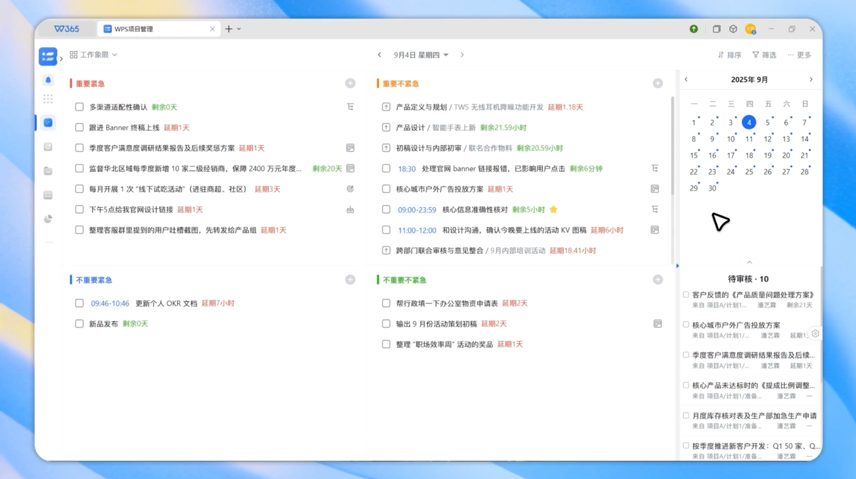Open the 更多 more options menu

click(x=800, y=55)
